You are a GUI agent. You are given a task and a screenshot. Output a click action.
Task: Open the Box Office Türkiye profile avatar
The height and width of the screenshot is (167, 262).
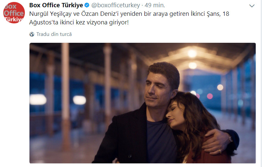point(14,13)
